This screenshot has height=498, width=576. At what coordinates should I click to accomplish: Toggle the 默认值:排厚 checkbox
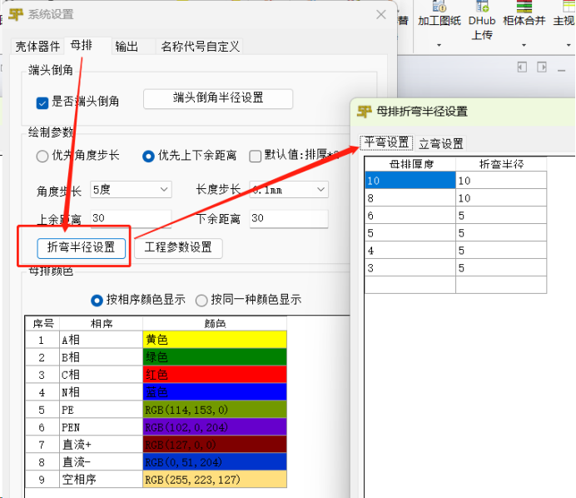pyautogui.click(x=255, y=156)
